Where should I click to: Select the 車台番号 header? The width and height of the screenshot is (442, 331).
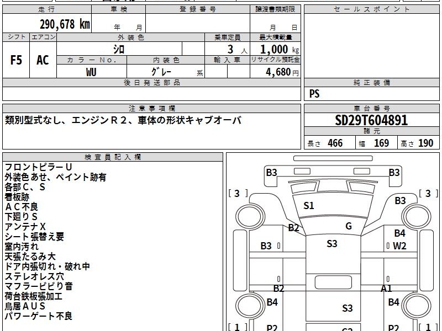pyautogui.click(x=371, y=108)
